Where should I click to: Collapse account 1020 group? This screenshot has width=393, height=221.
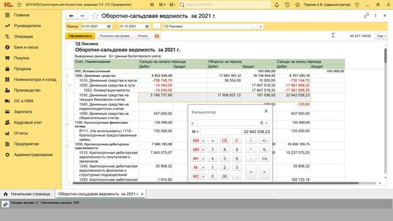pos(70,85)
